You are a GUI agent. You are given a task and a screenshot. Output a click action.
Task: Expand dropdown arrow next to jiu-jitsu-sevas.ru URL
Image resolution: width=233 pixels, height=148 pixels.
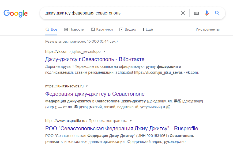(87, 86)
